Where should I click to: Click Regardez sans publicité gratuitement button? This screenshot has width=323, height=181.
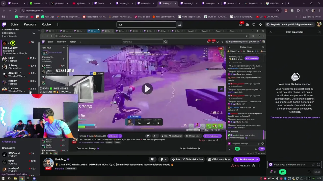(290, 24)
